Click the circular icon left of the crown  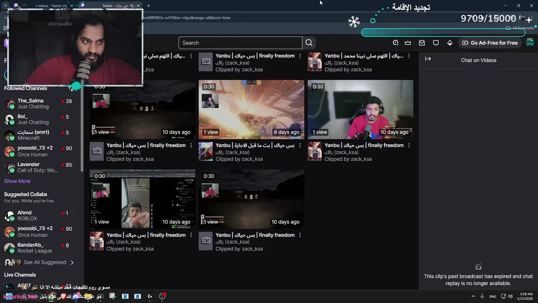(x=396, y=43)
